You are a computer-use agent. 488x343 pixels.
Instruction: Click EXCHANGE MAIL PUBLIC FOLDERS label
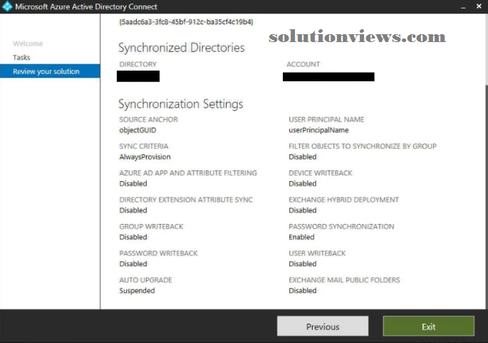pyautogui.click(x=344, y=280)
